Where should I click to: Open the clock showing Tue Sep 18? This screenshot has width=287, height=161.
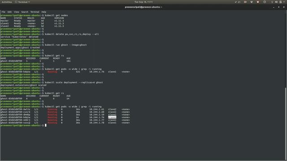tap(143, 2)
